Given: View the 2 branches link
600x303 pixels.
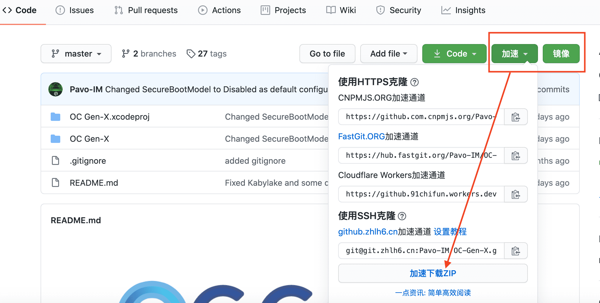Looking at the screenshot, I should tap(149, 54).
